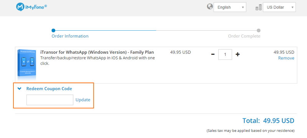Click the iMyFone logo
Screen dimensions: 307x138
(31, 7)
